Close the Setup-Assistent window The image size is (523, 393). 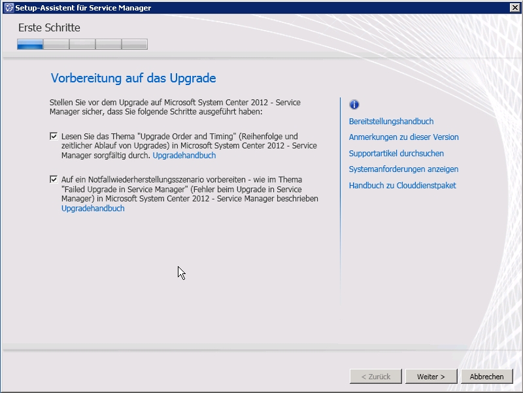[515, 8]
